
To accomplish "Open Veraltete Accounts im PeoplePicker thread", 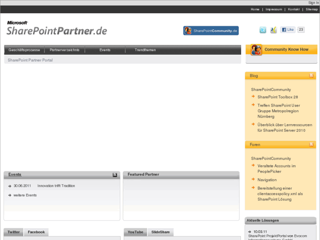I will tap(276, 169).
